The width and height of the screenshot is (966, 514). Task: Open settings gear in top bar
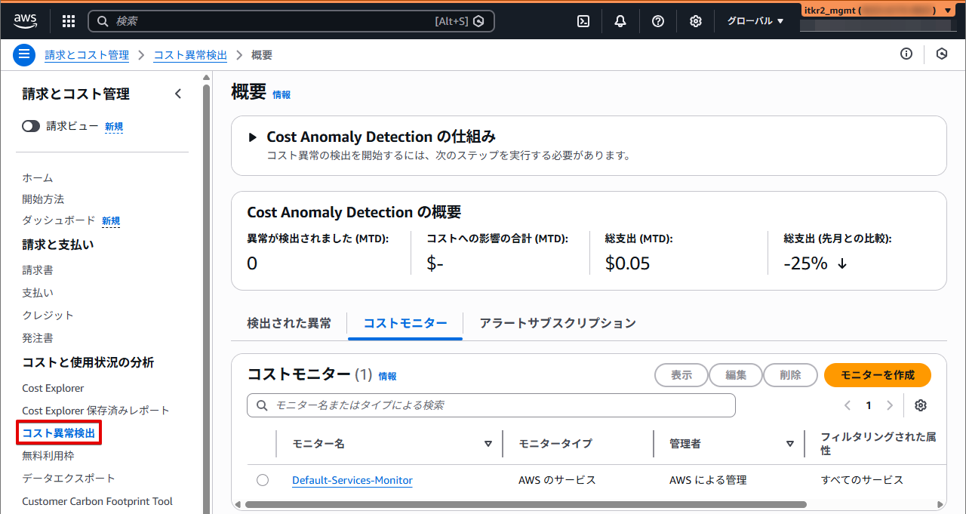696,21
